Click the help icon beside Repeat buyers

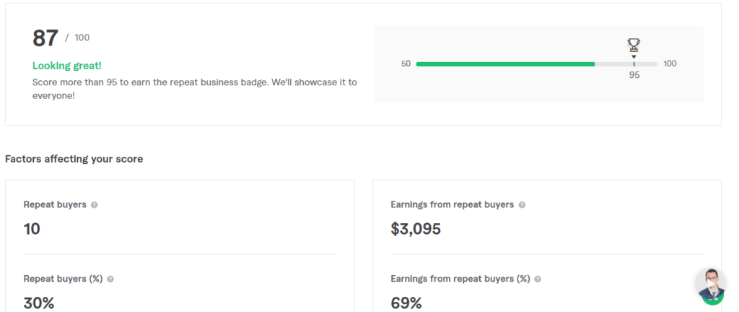pos(95,205)
